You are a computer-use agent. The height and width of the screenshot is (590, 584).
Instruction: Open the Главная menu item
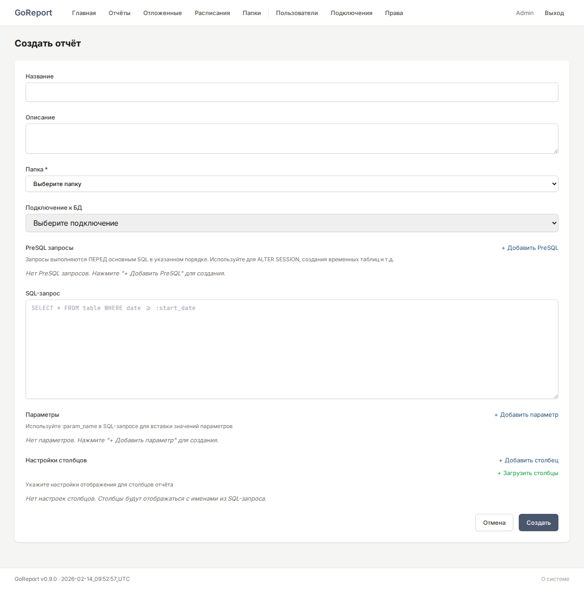pos(84,13)
